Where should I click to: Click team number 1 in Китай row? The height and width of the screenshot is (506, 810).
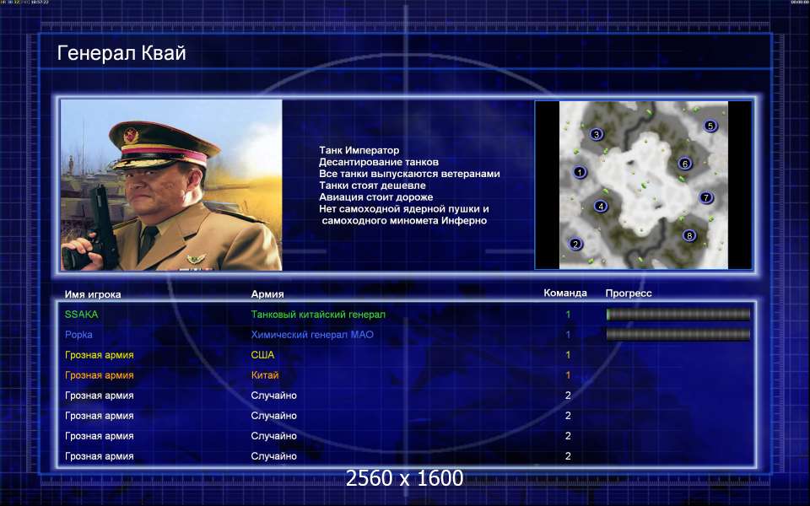[568, 375]
